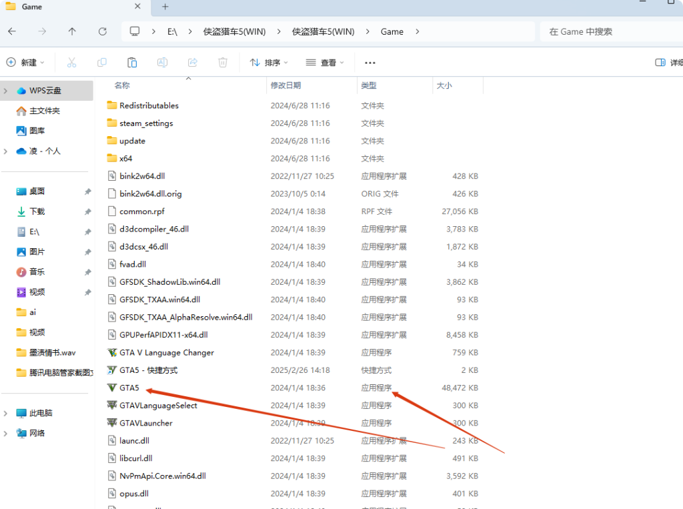
Task: Go up one directory level
Action: [x=72, y=31]
